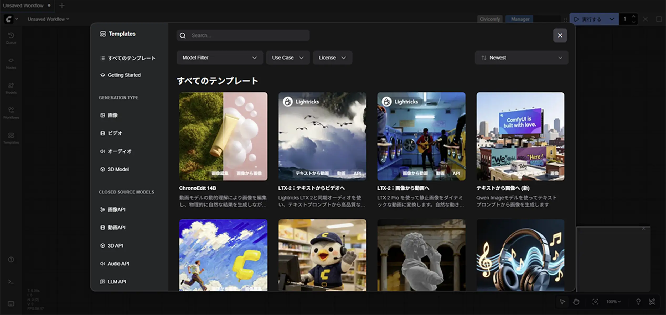Open the Model Filter dropdown
This screenshot has width=666, height=315.
pos(220,57)
